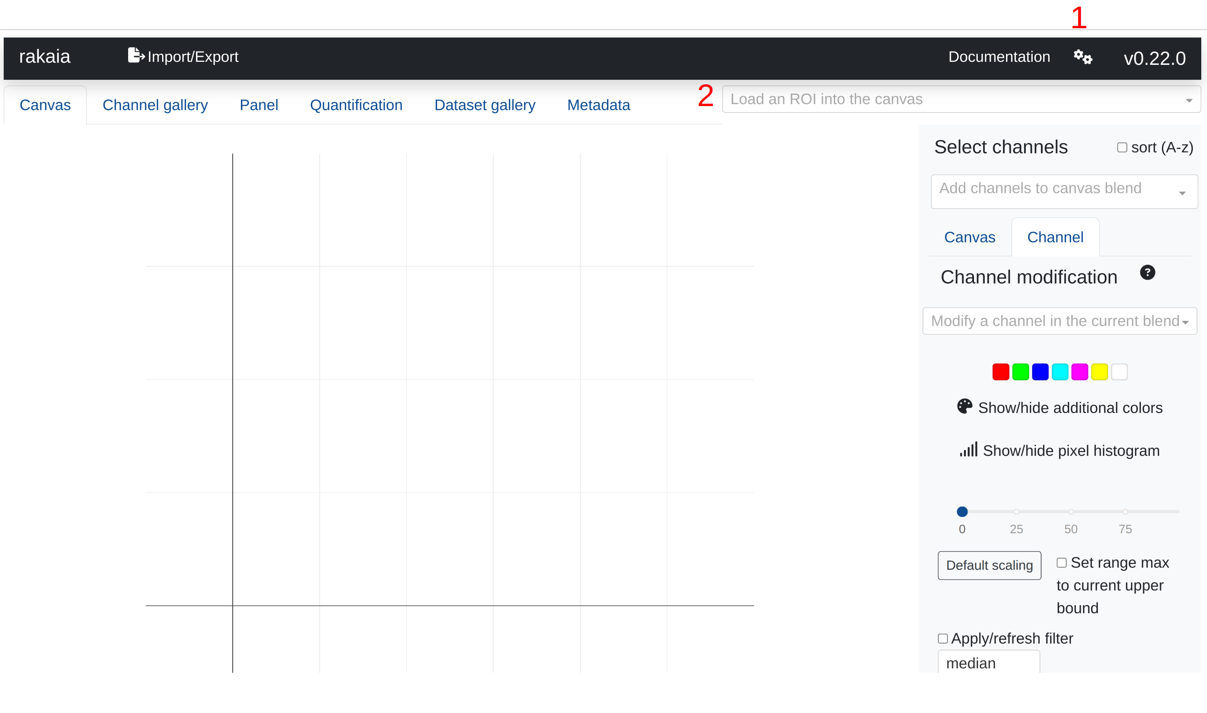Open the Load an ROI dropdown
This screenshot has height=713, width=1207.
(961, 100)
